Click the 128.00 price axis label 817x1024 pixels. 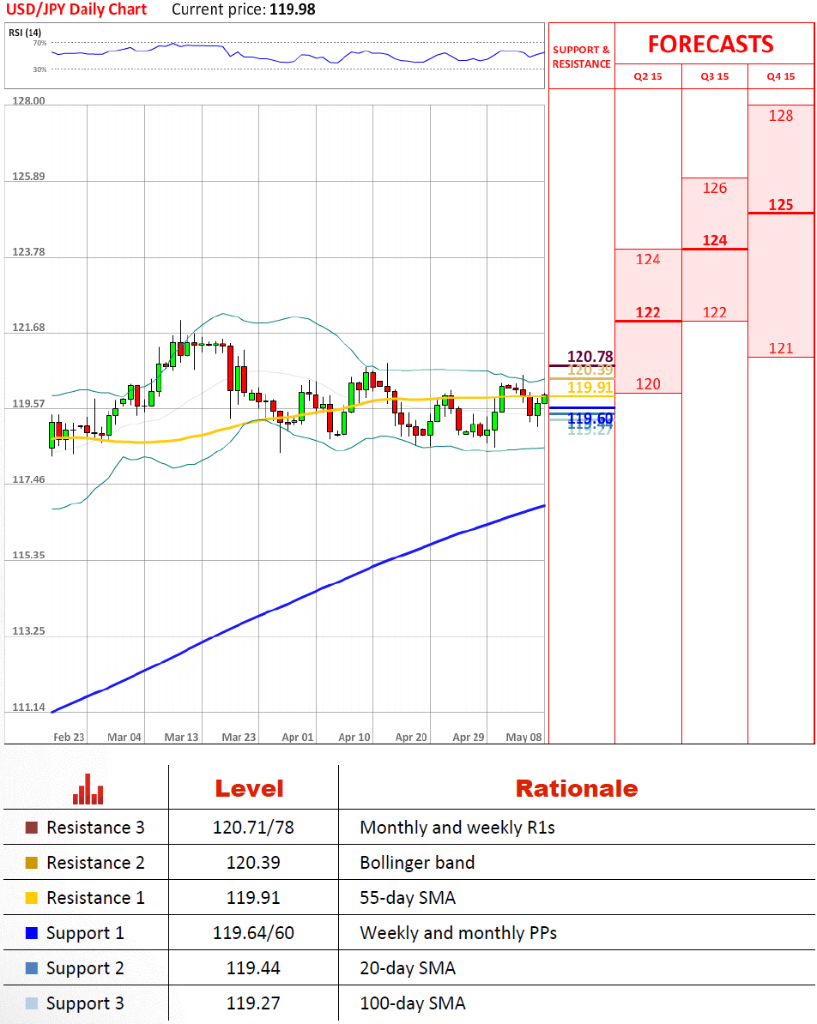[29, 101]
